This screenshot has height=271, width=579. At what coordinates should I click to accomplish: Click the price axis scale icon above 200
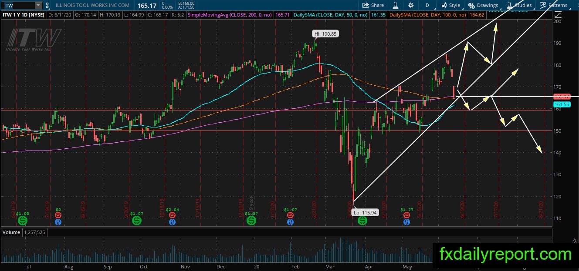click(558, 14)
